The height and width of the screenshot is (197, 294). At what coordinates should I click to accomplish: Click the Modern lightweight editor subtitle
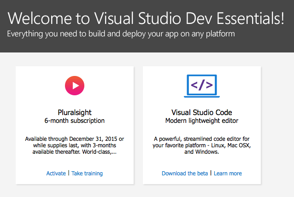coord(202,121)
